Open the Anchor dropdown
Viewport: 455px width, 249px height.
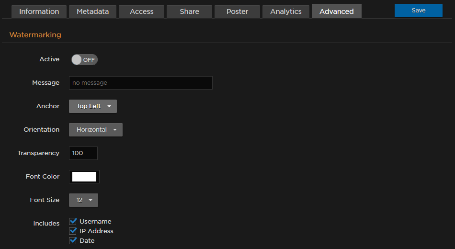tap(93, 106)
